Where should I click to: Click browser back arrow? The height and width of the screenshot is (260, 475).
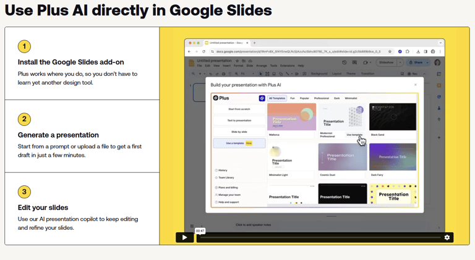pos(189,52)
